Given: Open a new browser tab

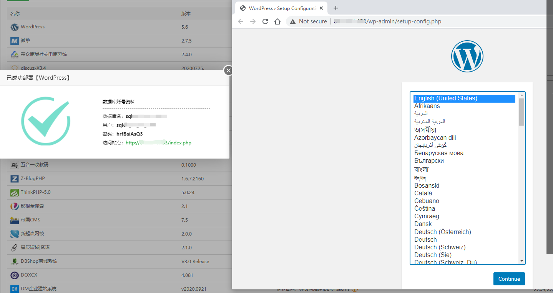Looking at the screenshot, I should tap(336, 8).
